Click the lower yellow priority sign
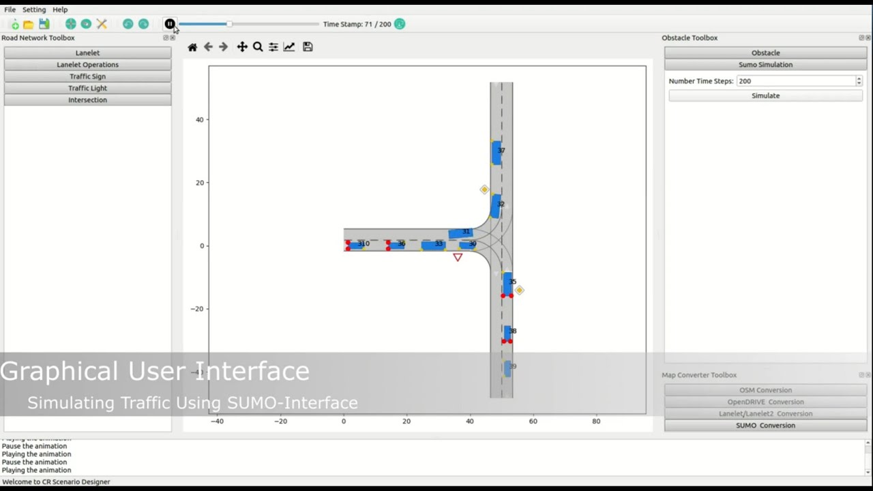The image size is (873, 491). [x=519, y=291]
